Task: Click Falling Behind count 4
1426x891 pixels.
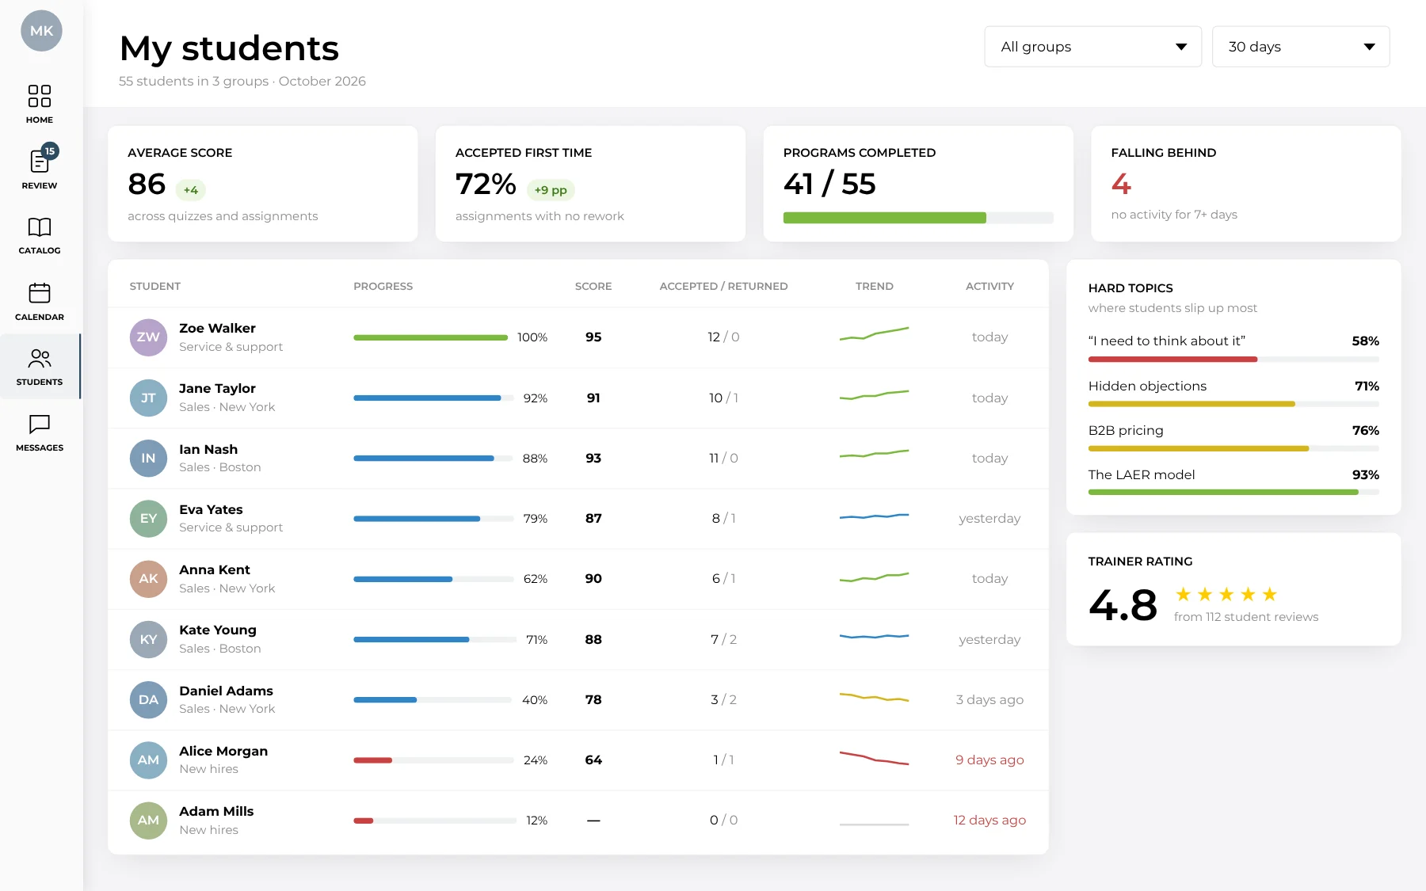Action: [x=1121, y=185]
